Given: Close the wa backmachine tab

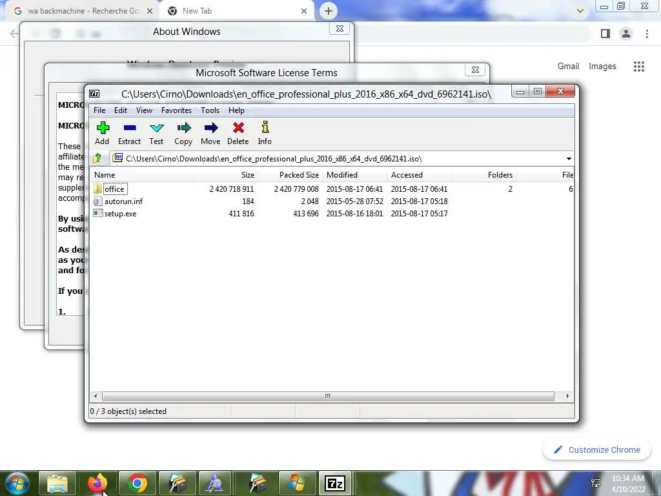Looking at the screenshot, I should 150,11.
